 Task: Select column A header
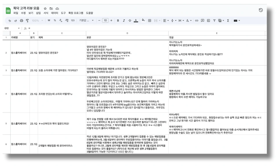(20, 33)
